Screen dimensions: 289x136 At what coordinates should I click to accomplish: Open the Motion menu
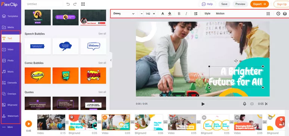[220, 14]
